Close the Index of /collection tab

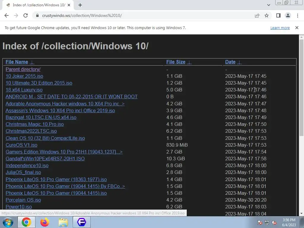point(69,5)
